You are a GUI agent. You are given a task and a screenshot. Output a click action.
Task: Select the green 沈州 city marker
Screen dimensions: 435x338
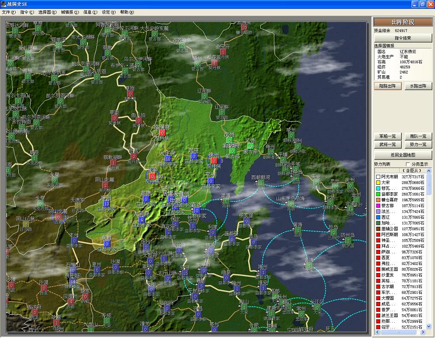point(229,141)
